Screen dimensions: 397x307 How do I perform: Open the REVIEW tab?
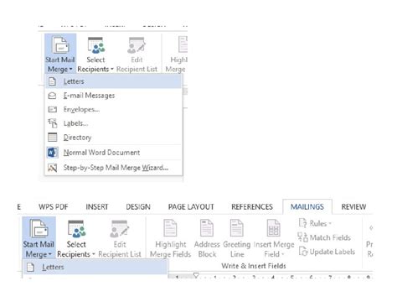tap(353, 207)
